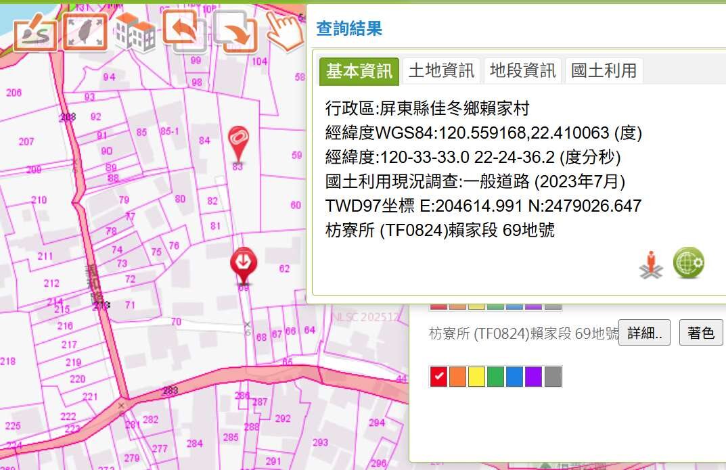The height and width of the screenshot is (470, 726).
Task: Click the green globe settings icon
Action: pyautogui.click(x=688, y=262)
